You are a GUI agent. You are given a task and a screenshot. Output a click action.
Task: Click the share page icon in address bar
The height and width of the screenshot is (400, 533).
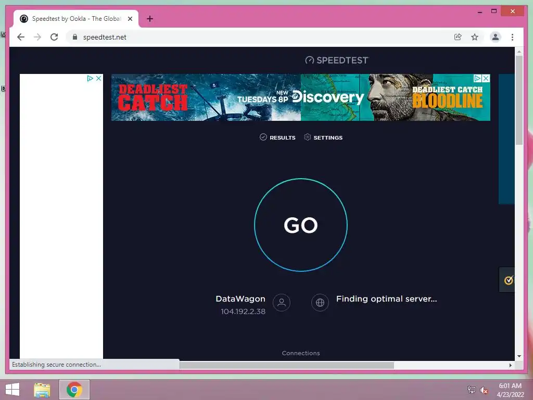point(458,37)
